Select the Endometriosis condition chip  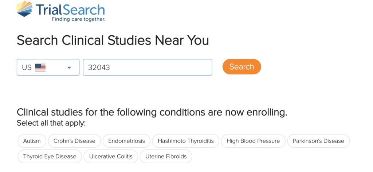coord(126,141)
